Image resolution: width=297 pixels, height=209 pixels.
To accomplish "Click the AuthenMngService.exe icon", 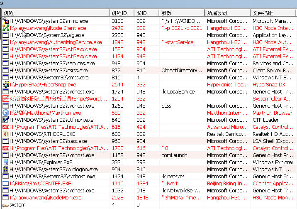I will 6,42.
